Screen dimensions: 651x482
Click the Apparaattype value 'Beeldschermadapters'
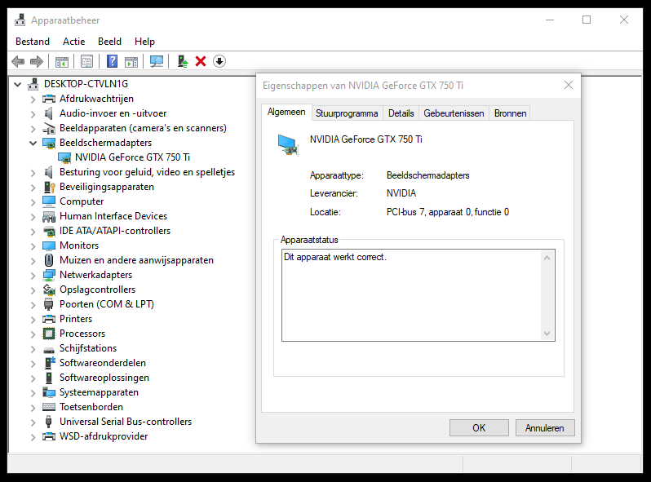click(428, 175)
